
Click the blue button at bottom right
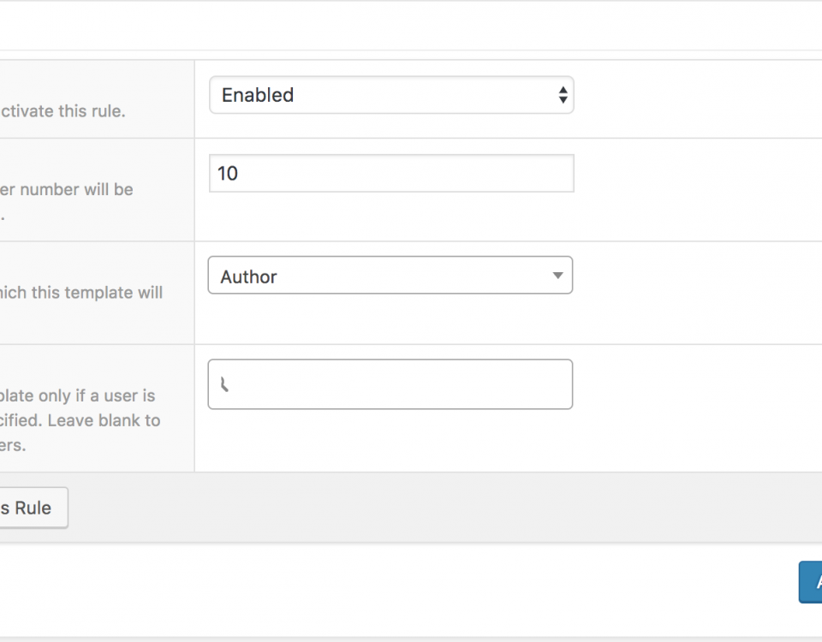[x=811, y=582]
